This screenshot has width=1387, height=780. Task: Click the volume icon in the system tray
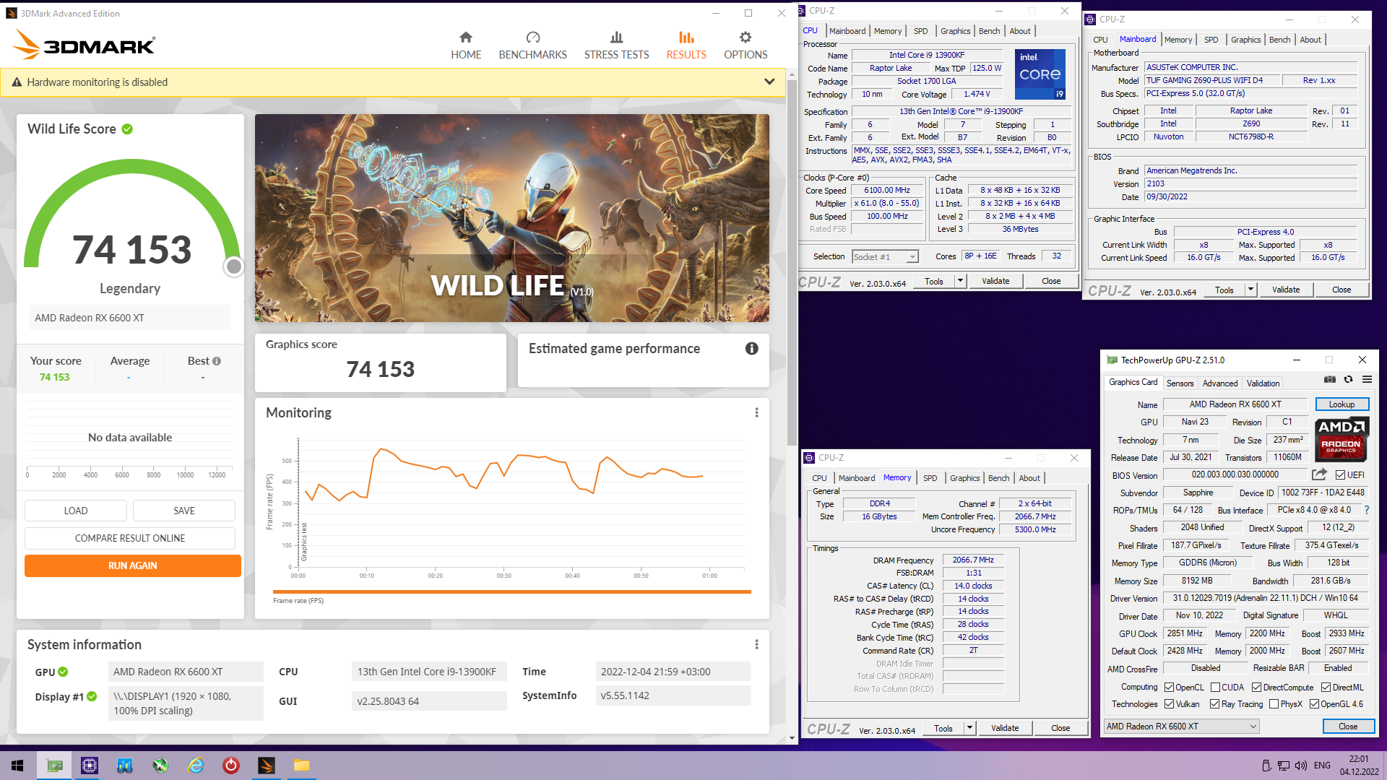click(1301, 766)
